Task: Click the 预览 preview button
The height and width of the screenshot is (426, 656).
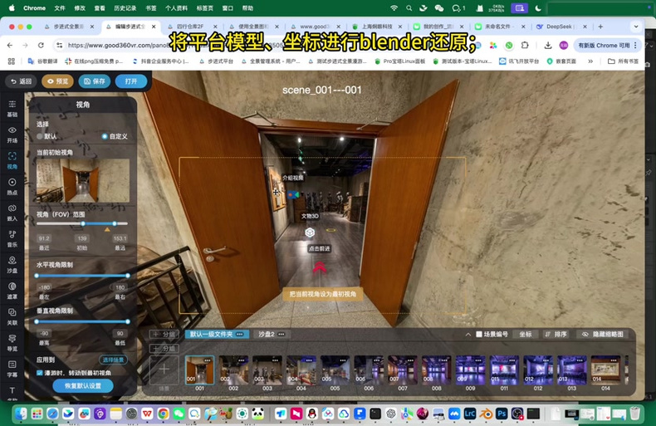Action: coord(57,81)
